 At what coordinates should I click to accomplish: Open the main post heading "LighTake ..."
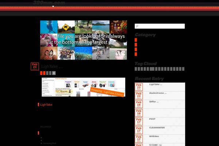[52, 66]
